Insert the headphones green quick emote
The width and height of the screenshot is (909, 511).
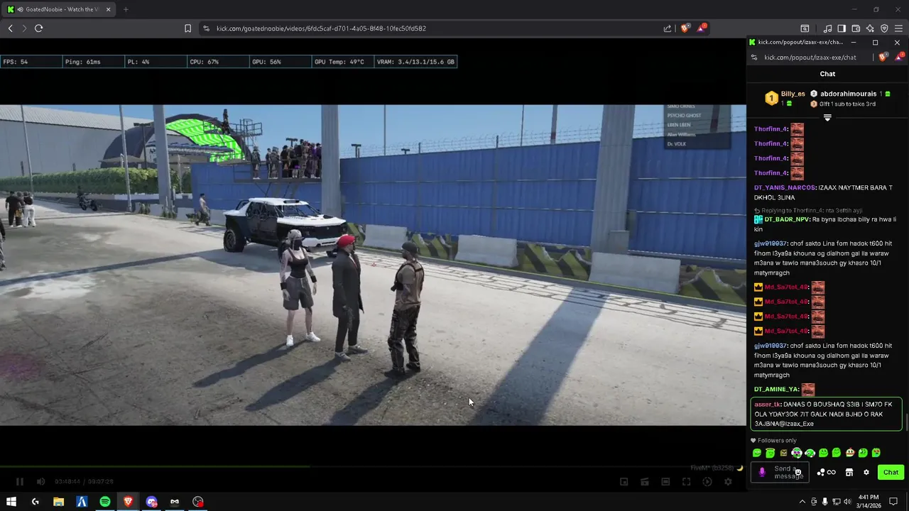click(x=810, y=453)
